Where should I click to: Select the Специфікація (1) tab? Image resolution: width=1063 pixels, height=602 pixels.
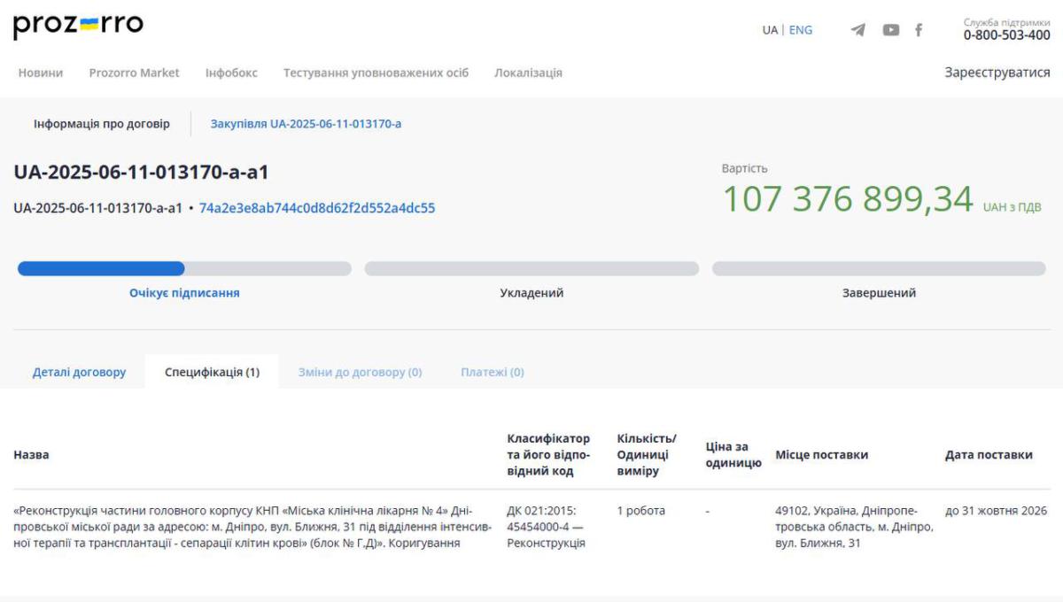[212, 372]
